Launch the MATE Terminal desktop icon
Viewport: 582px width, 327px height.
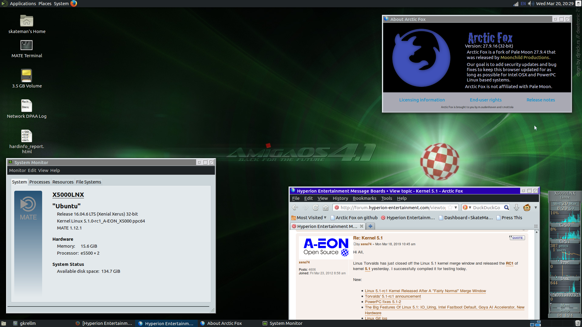27,49
